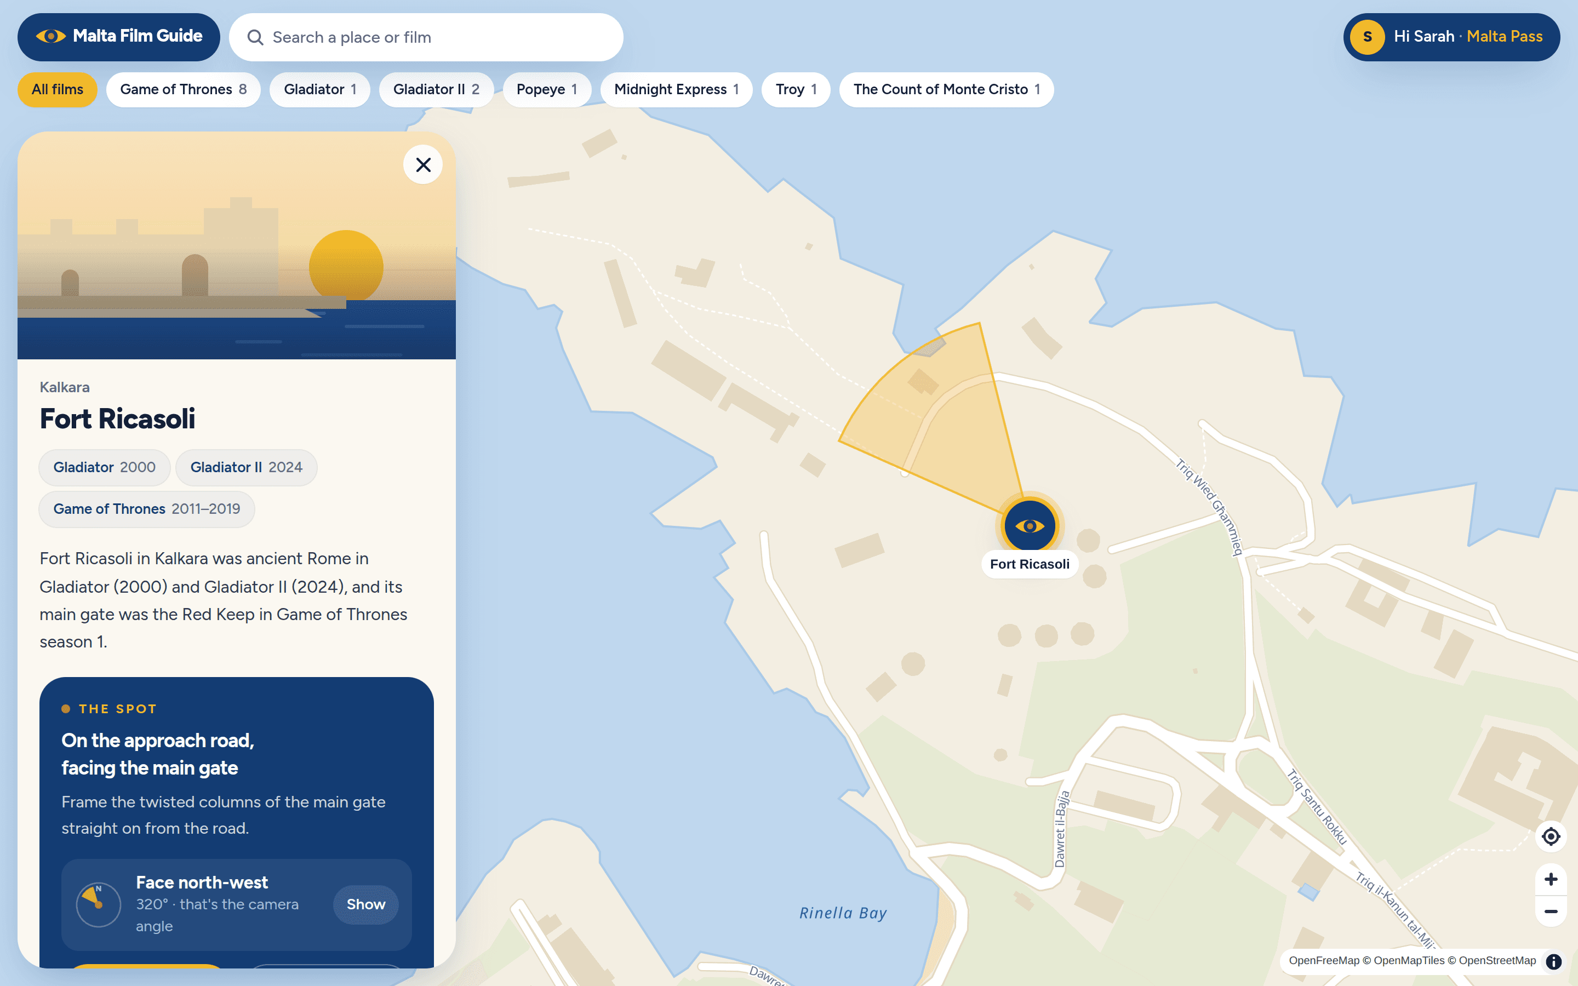
Task: Click the OpenStreetMap attribution text
Action: (x=1497, y=961)
